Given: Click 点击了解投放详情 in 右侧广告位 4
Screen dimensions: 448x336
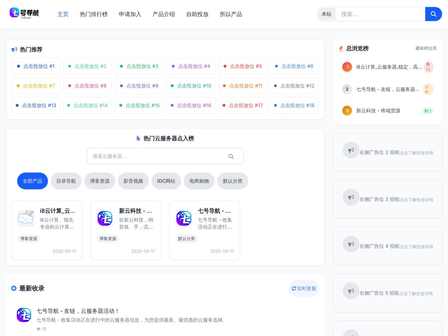Looking at the screenshot, I should coord(416,247).
